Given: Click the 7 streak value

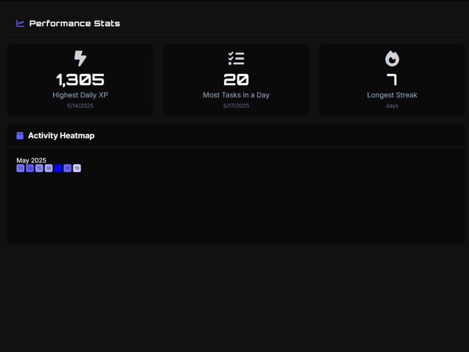Looking at the screenshot, I should (392, 80).
